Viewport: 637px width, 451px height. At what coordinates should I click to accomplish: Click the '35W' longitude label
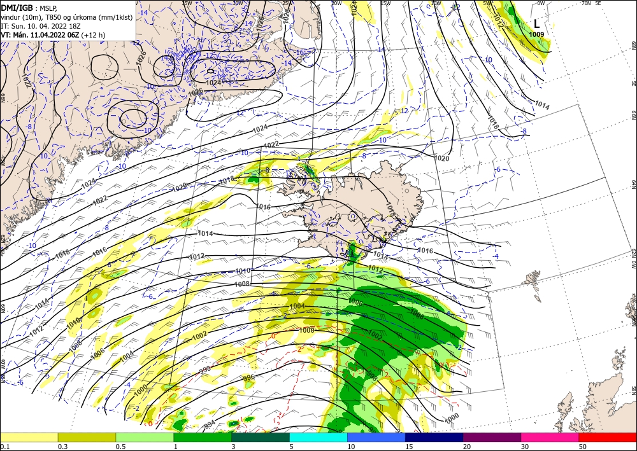pyautogui.click(x=187, y=3)
